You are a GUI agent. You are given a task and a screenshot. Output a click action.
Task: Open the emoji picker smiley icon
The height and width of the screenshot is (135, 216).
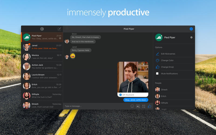(x=132, y=106)
